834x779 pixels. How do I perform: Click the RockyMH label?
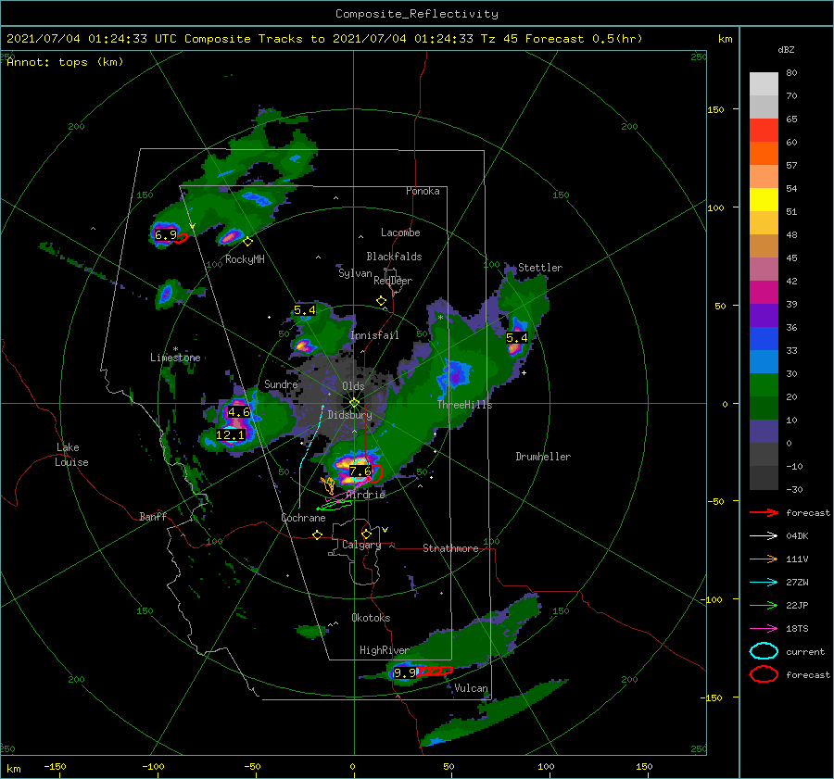click(245, 259)
